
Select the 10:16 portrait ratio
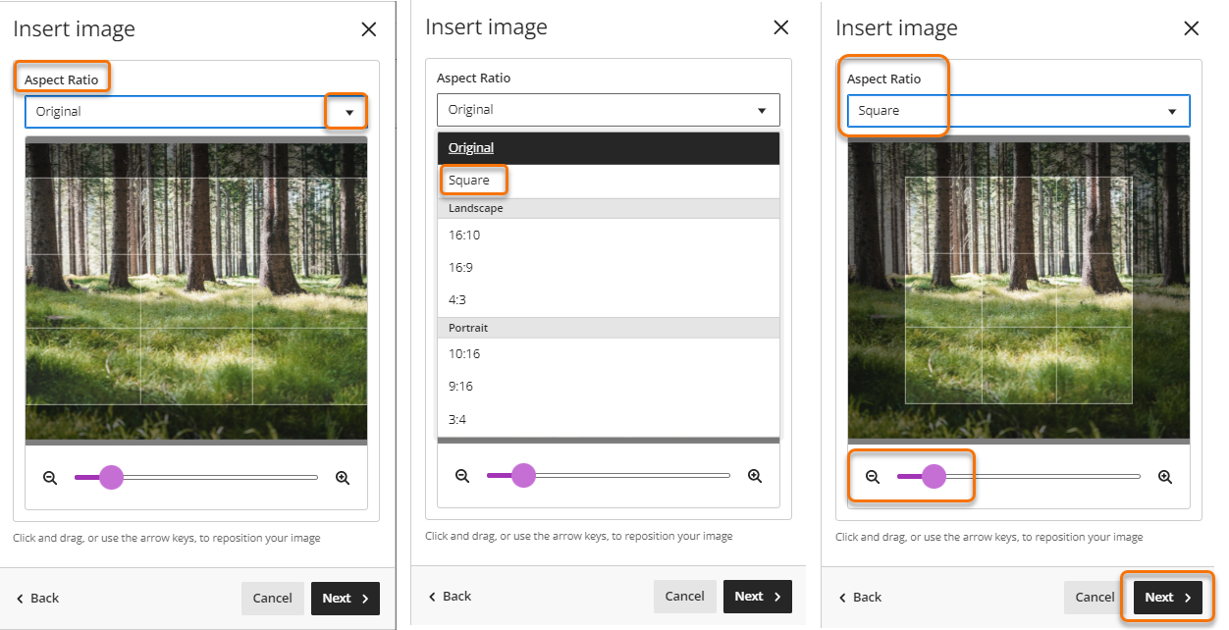pos(464,354)
